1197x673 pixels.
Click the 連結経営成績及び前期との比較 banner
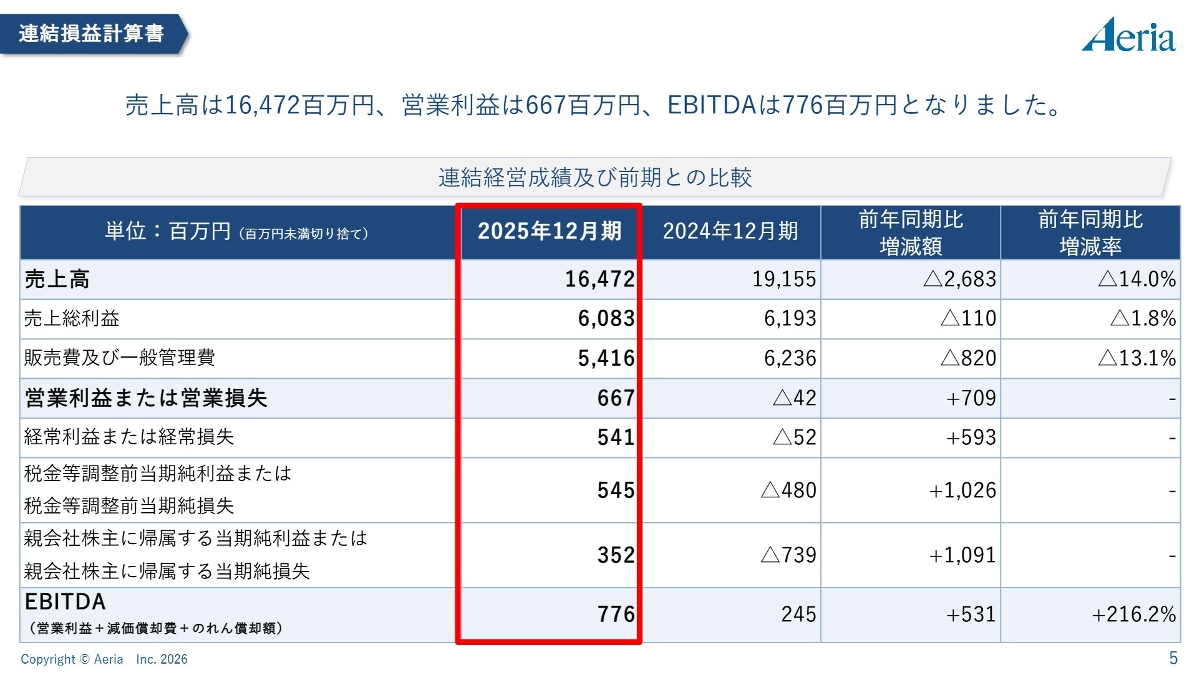coord(597,176)
